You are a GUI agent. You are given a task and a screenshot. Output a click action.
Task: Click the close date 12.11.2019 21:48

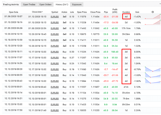37,110
